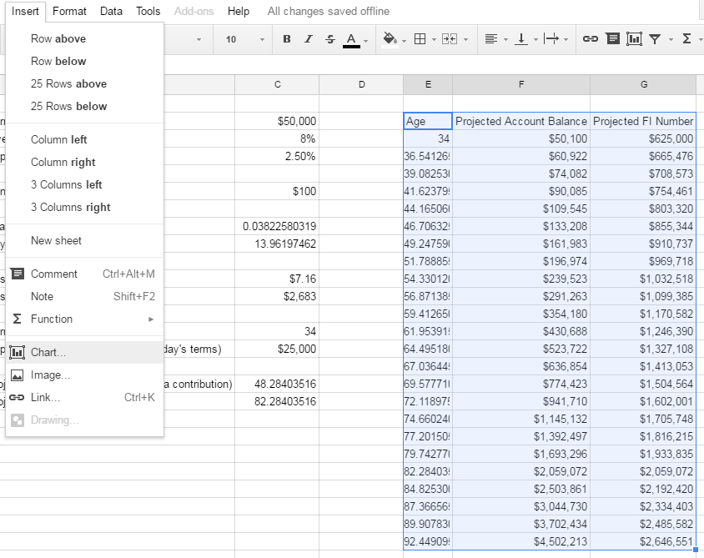Screen dimensions: 704x558
Task: Choose Row above in Insert menu
Action: click(58, 38)
